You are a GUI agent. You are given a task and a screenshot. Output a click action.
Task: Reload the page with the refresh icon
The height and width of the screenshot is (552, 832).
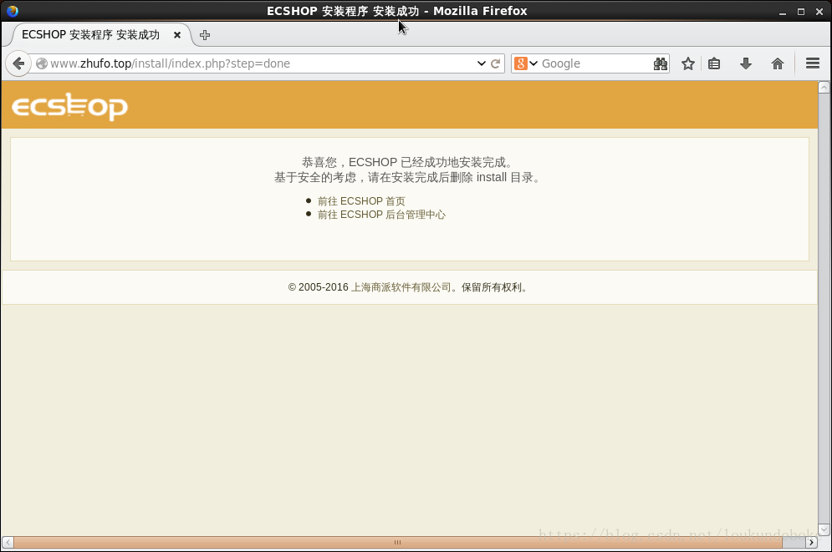click(496, 64)
